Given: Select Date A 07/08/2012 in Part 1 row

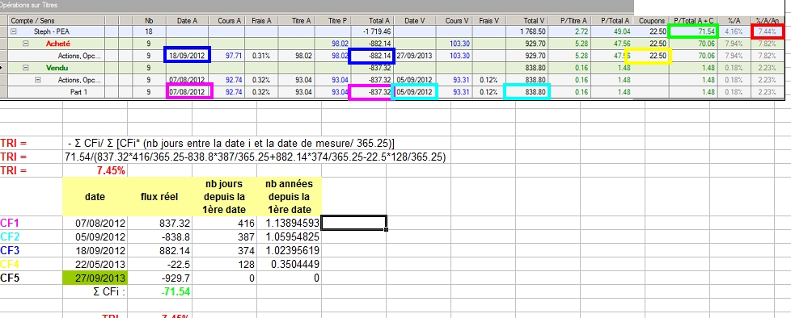Looking at the screenshot, I should (x=187, y=91).
